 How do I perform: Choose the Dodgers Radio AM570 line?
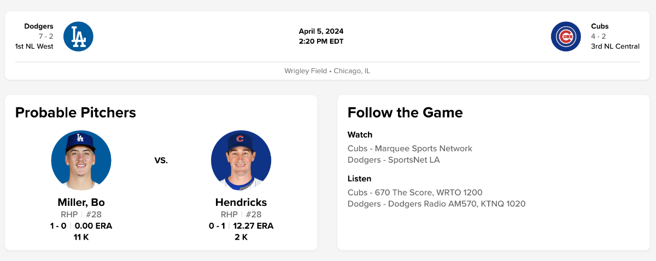coord(436,204)
